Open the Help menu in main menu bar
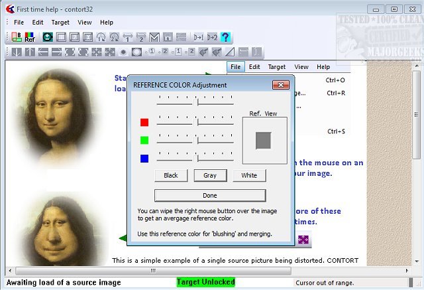The width and height of the screenshot is (424, 290). (x=107, y=23)
